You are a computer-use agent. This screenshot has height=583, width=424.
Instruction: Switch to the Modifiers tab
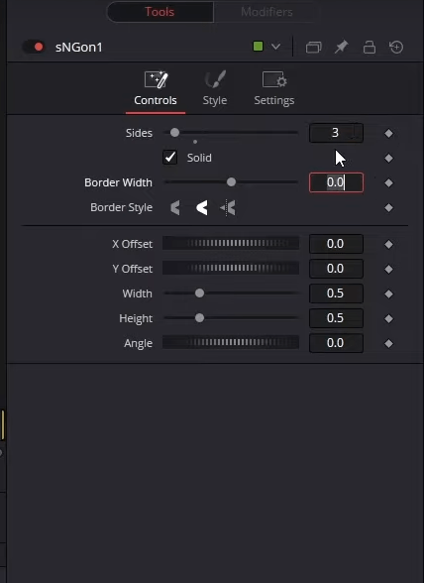(266, 12)
